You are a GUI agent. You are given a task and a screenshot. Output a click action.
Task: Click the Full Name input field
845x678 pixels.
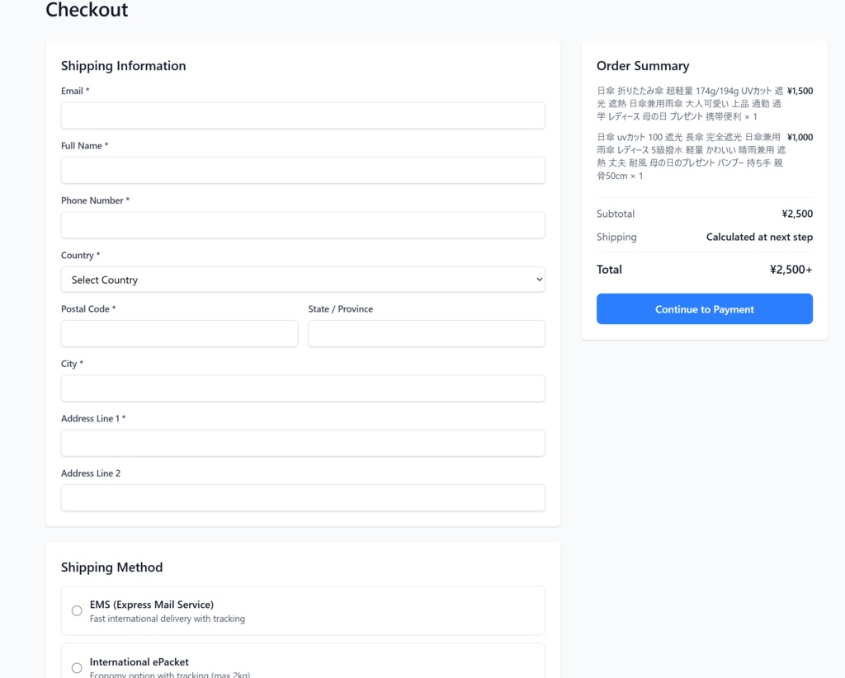[302, 170]
